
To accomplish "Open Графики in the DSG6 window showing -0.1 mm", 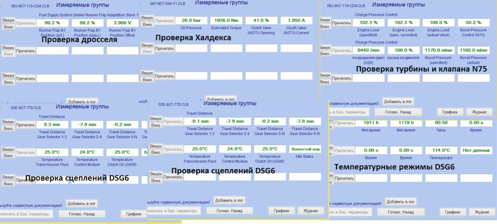I will 282,211.
